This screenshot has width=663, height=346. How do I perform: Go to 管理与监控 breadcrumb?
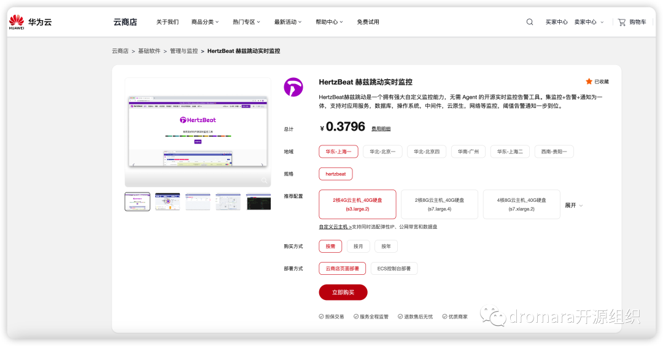click(184, 51)
